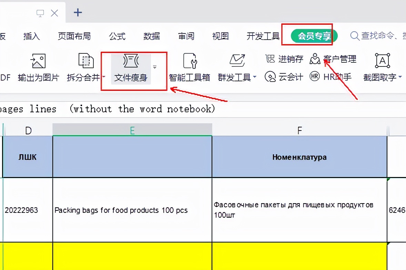This screenshot has width=406, height=270.
Task: Expand the 群发工具 dropdown arrow
Action: [x=255, y=77]
